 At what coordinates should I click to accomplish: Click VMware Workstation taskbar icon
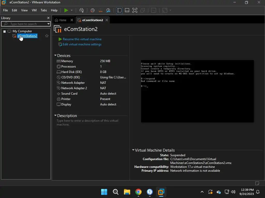pos(161,192)
